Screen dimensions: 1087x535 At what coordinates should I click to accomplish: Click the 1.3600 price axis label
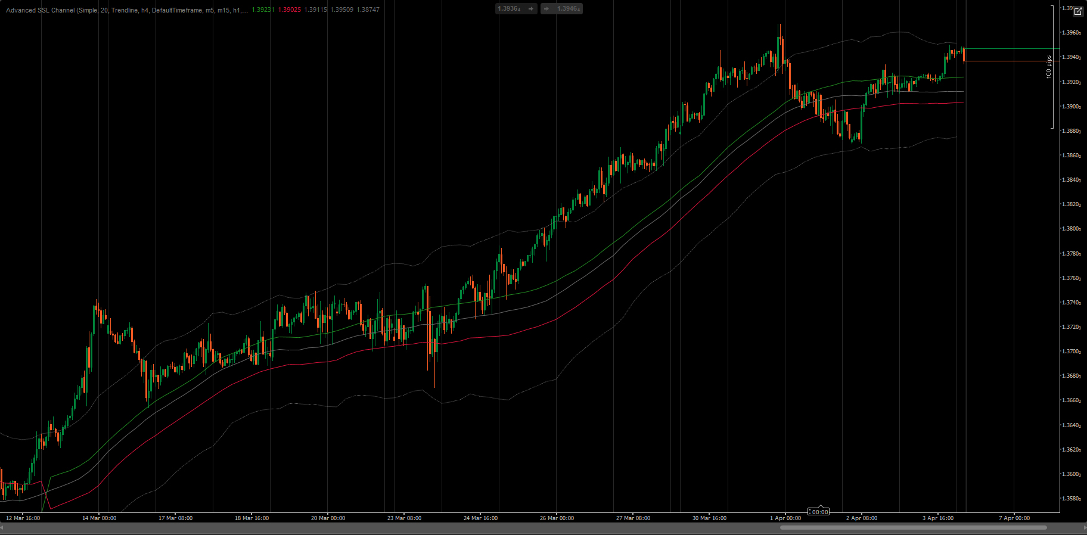[x=1071, y=474]
